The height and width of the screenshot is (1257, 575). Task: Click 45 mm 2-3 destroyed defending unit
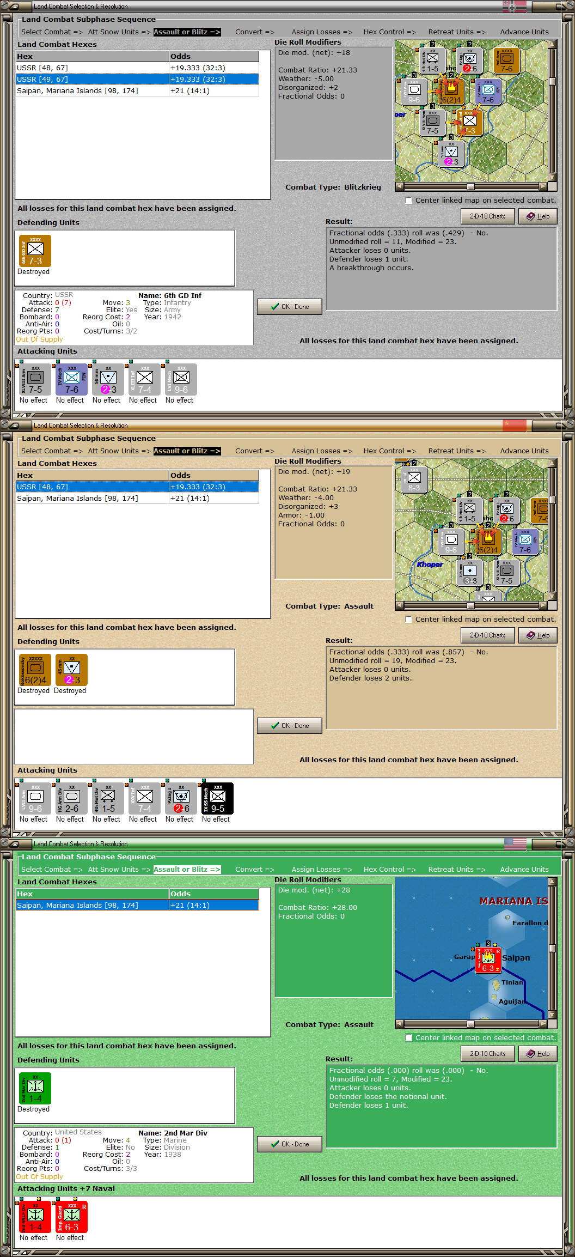71,670
